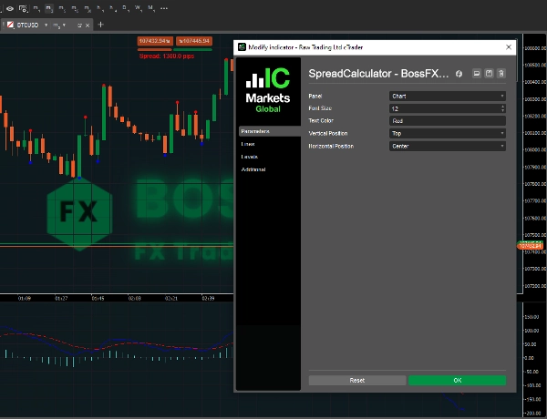Select the h1 timeframe button

(100, 8)
